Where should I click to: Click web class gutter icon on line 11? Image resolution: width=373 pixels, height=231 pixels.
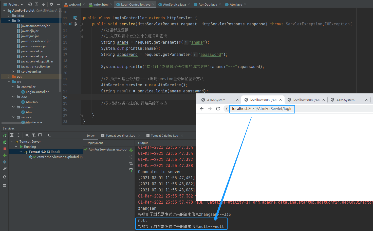(75, 18)
